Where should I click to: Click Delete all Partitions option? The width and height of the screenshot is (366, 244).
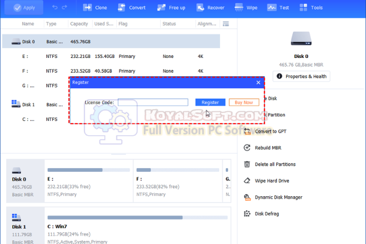(275, 164)
